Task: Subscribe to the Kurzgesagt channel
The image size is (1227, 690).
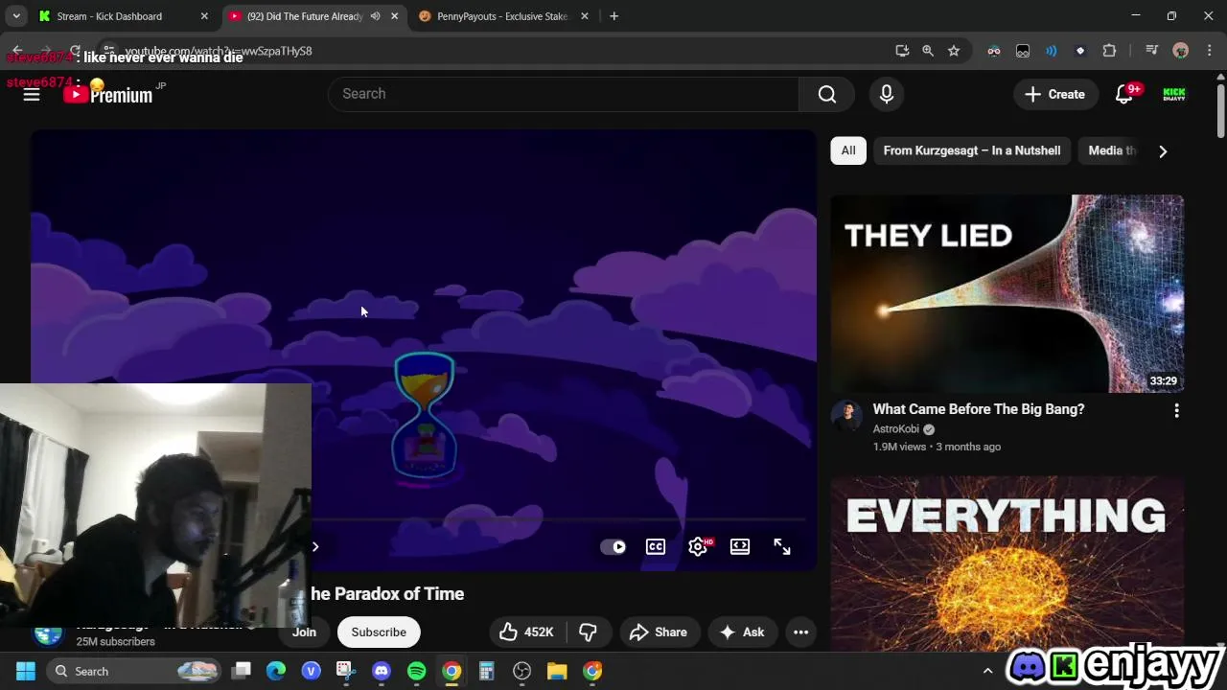Action: [379, 632]
